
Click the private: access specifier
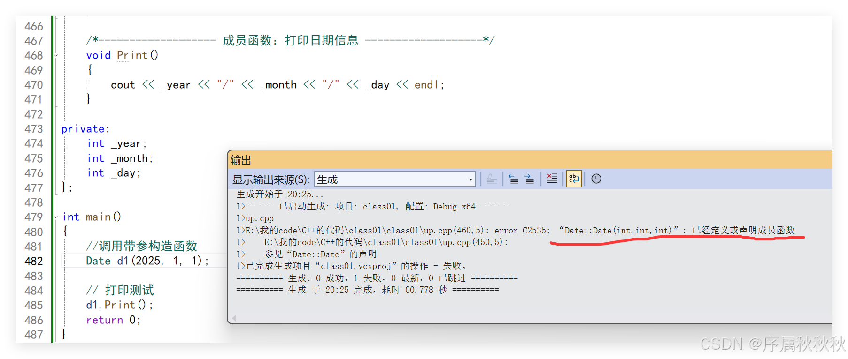coord(85,129)
